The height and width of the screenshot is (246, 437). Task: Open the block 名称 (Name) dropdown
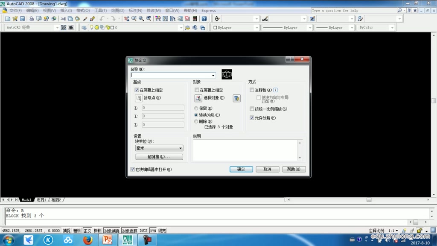click(x=213, y=75)
